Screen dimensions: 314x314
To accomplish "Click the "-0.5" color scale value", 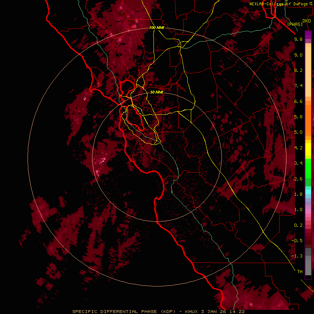I will coord(297,241).
